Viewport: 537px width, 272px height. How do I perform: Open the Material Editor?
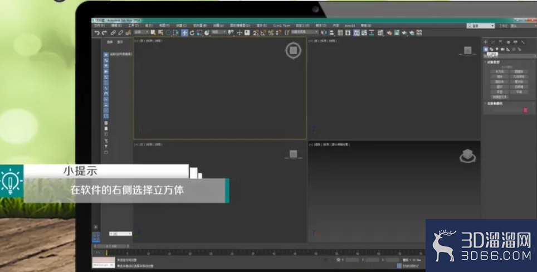pyautogui.click(x=380, y=32)
